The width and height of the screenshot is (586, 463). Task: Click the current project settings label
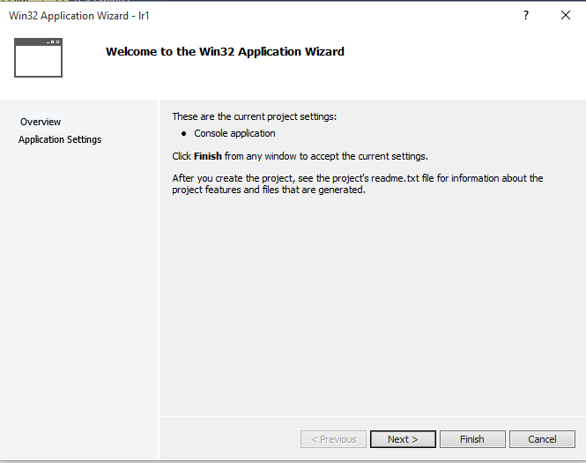[254, 116]
